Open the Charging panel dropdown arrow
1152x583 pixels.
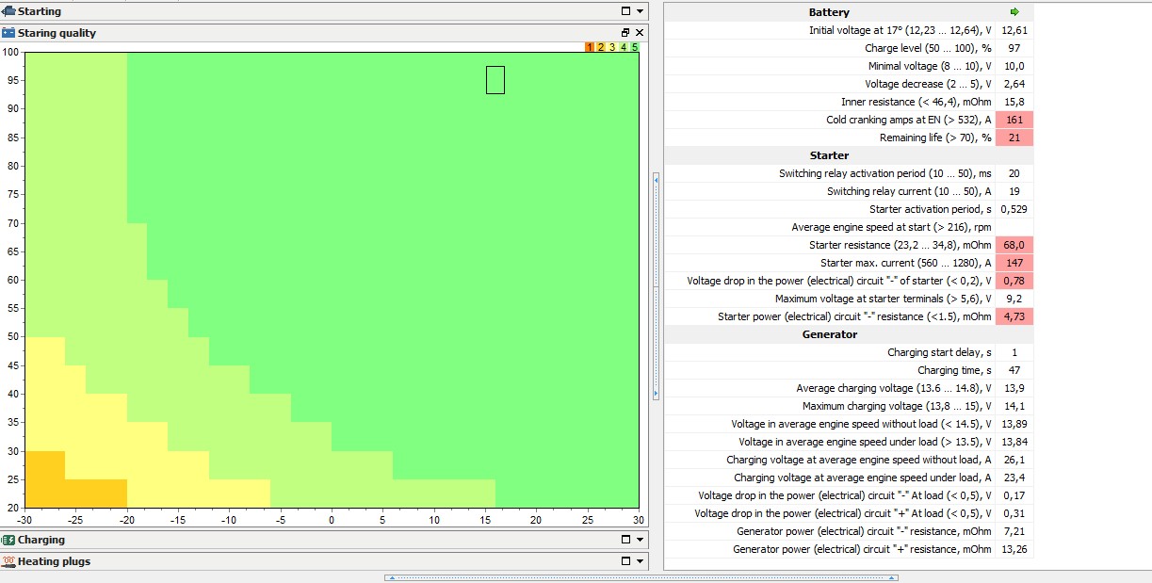[x=640, y=541]
